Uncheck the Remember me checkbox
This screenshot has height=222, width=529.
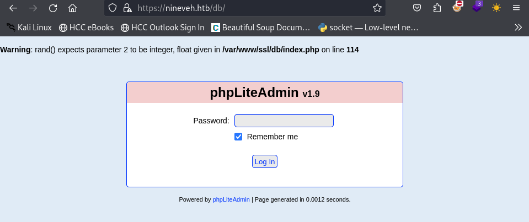pyautogui.click(x=238, y=137)
